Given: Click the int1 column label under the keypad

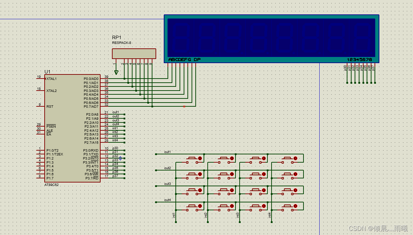Looking at the screenshot, I should 174,215.
